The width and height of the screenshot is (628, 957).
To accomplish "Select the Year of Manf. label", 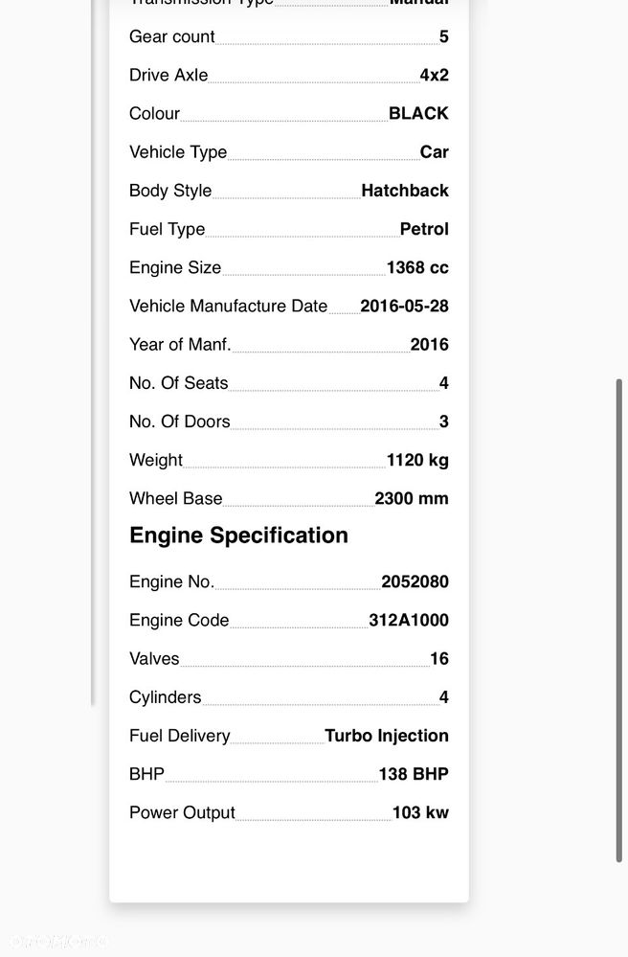I will (180, 344).
